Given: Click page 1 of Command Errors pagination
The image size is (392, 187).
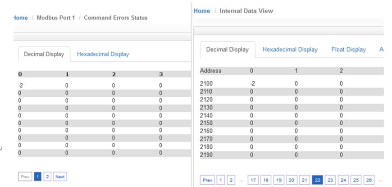Looking at the screenshot, I should click(37, 177).
